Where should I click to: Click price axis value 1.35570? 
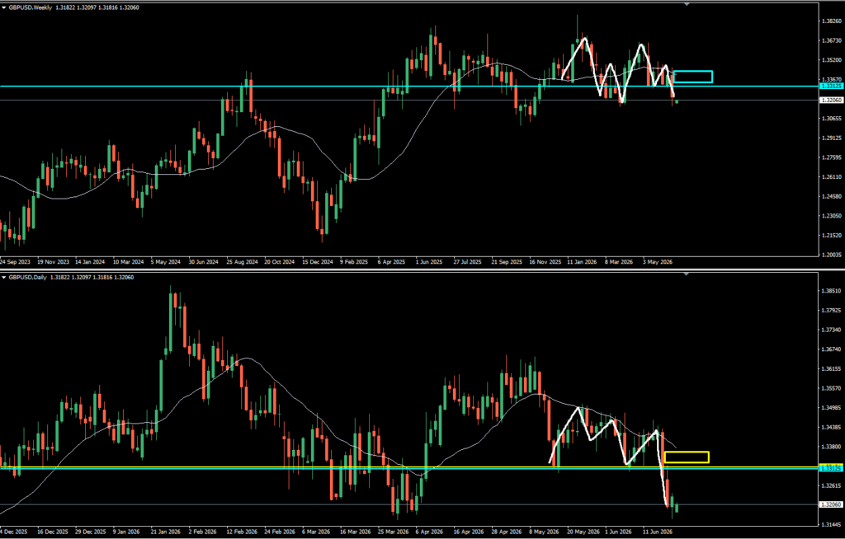[832, 388]
